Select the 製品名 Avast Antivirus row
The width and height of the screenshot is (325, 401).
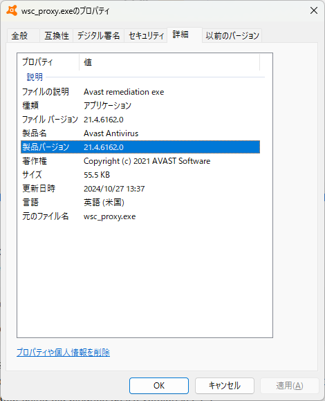[140, 133]
